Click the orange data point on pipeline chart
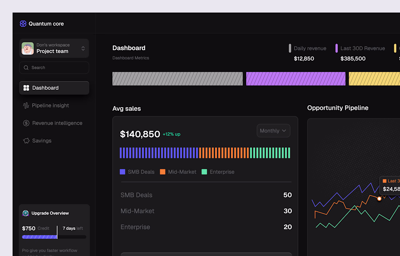This screenshot has width=400, height=256. point(379,199)
